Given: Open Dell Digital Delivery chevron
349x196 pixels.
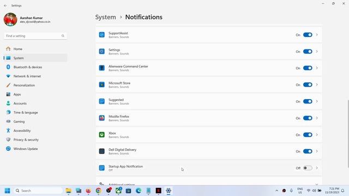Looking at the screenshot, I should point(317,151).
